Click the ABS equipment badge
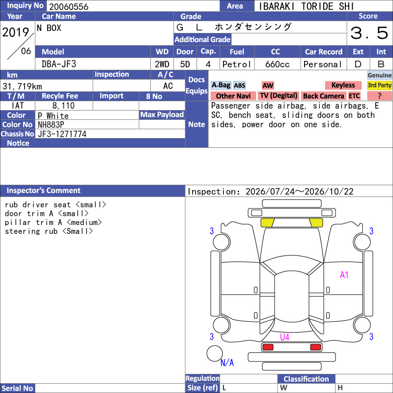Screen dimensions: 393x393 pyautogui.click(x=239, y=85)
